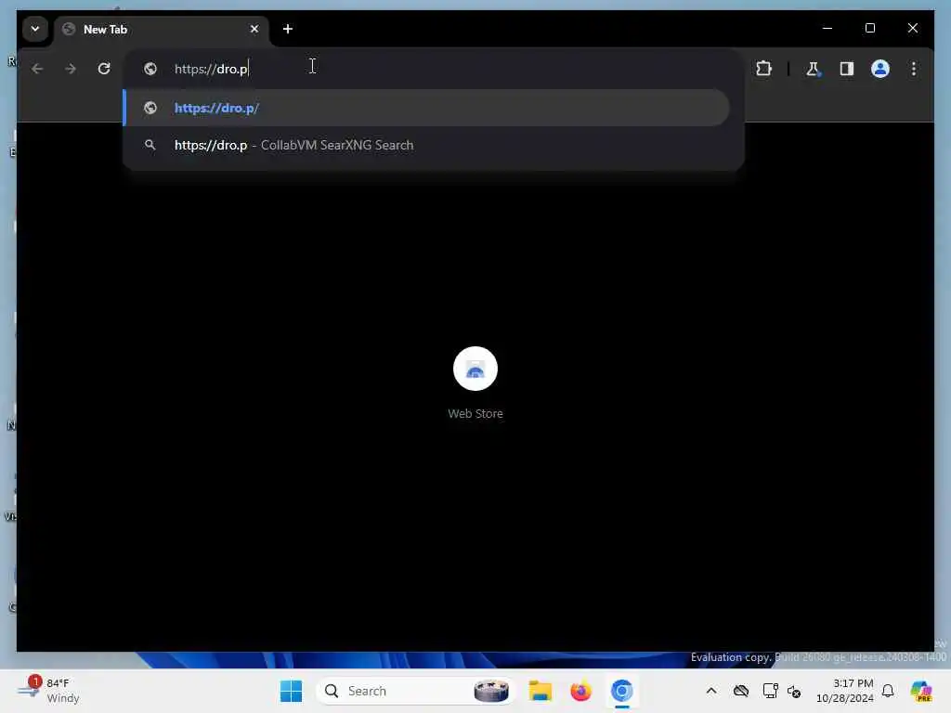
Task: Select the New Tab tab
Action: 162,29
